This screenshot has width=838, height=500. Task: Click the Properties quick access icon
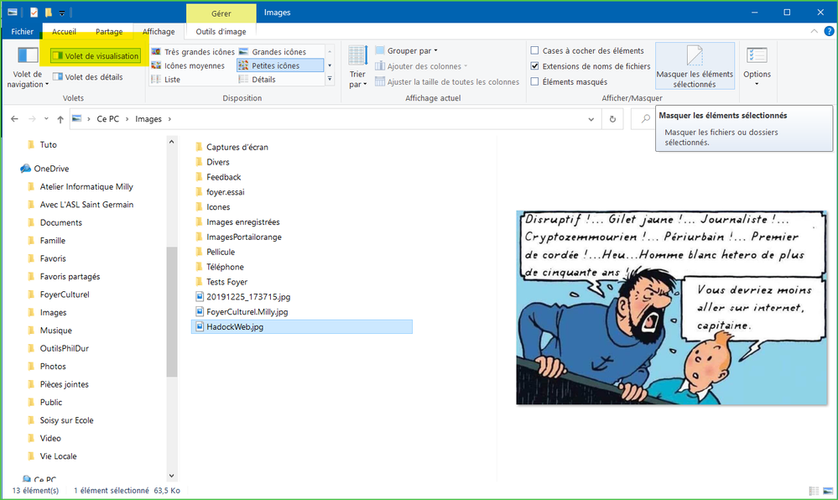(34, 13)
